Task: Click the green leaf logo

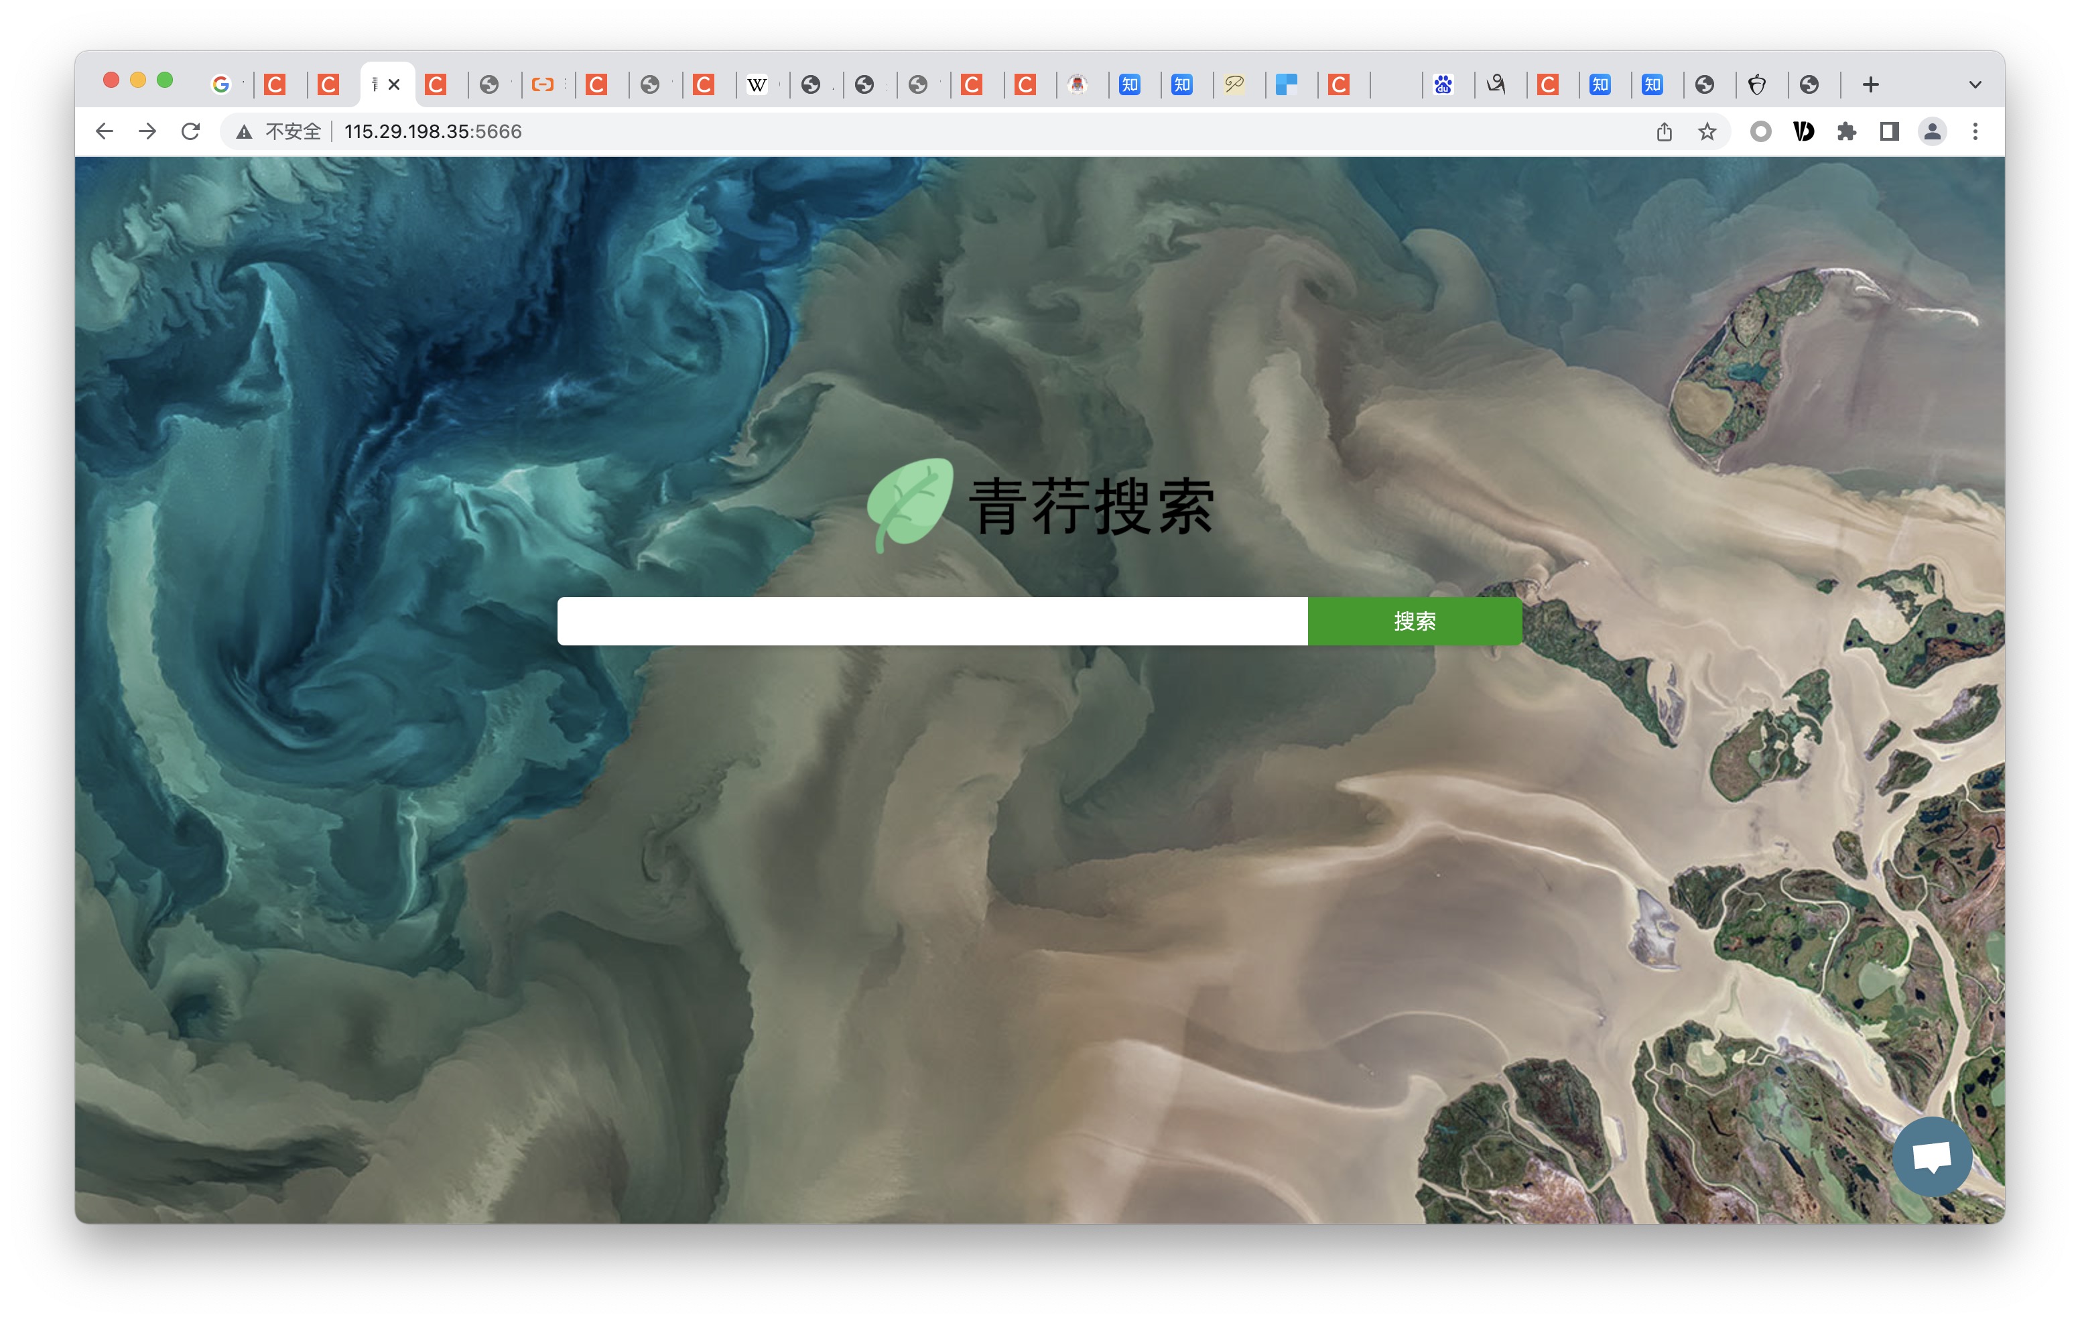Action: 909,504
